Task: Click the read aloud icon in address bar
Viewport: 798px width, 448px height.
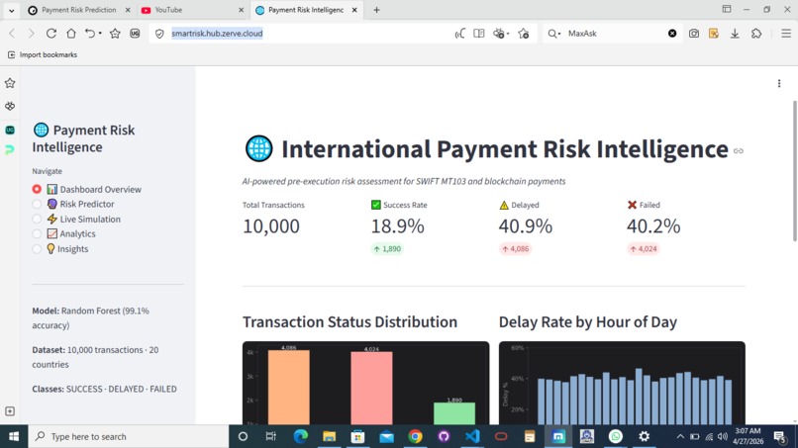Action: point(459,34)
